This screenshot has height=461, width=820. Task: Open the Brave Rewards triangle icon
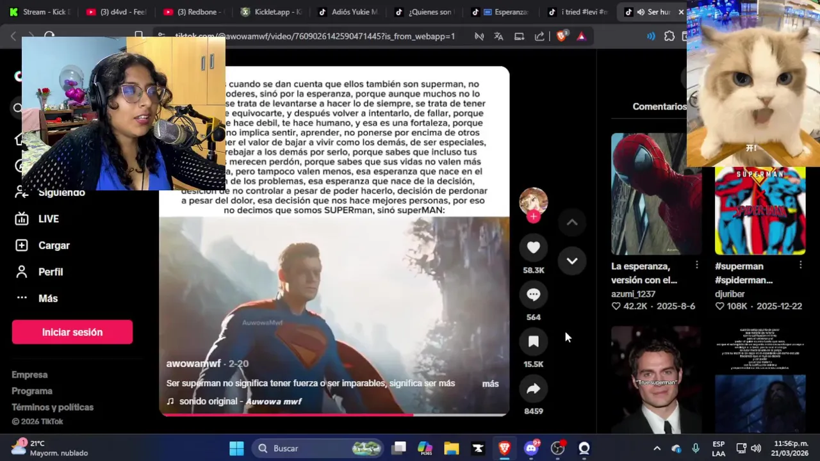point(581,36)
